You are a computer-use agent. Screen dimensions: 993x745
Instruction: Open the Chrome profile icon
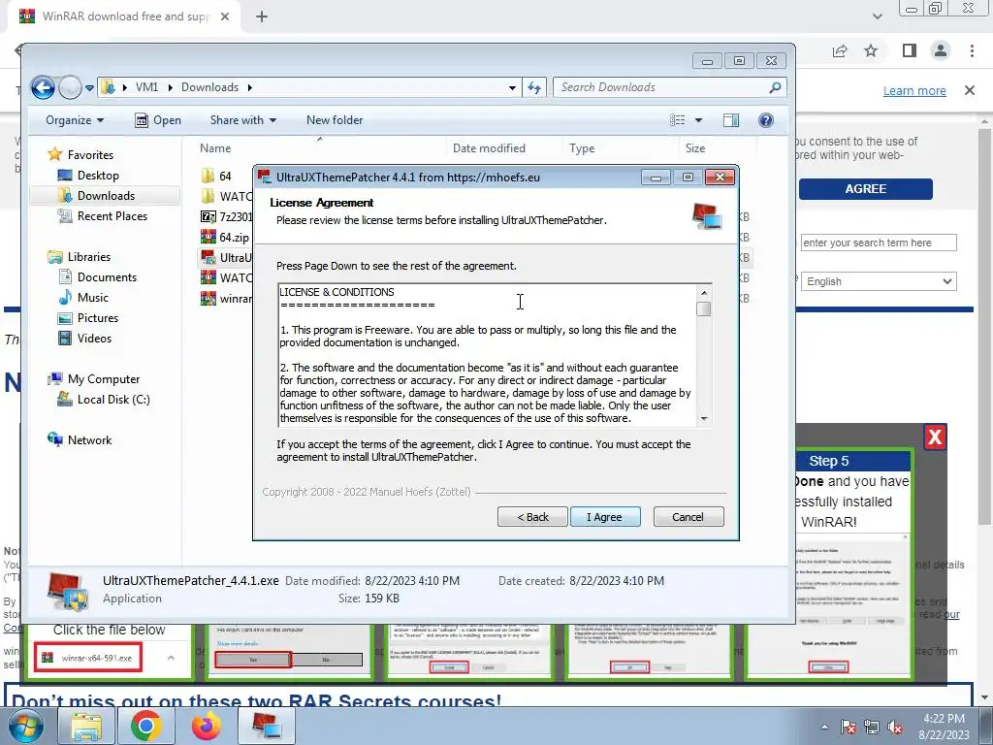[x=941, y=50]
